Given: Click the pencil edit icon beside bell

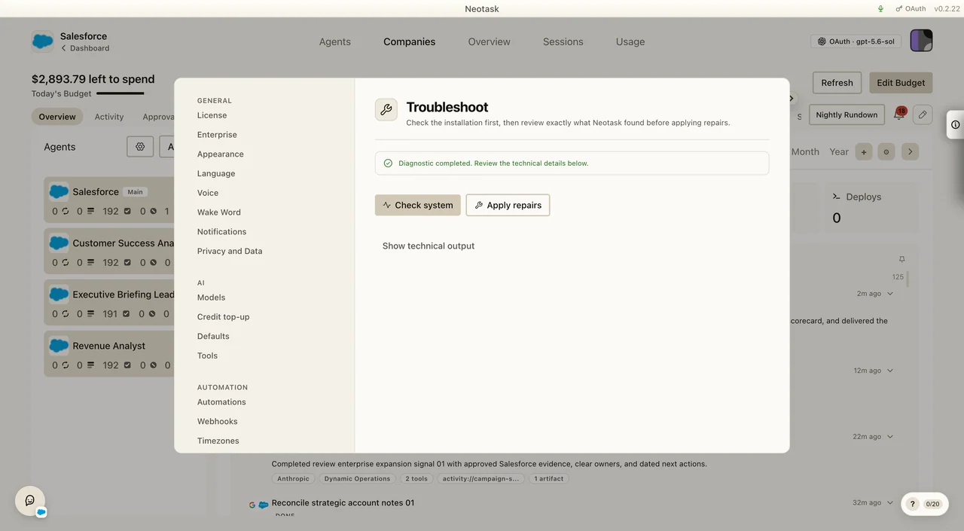Looking at the screenshot, I should [923, 114].
